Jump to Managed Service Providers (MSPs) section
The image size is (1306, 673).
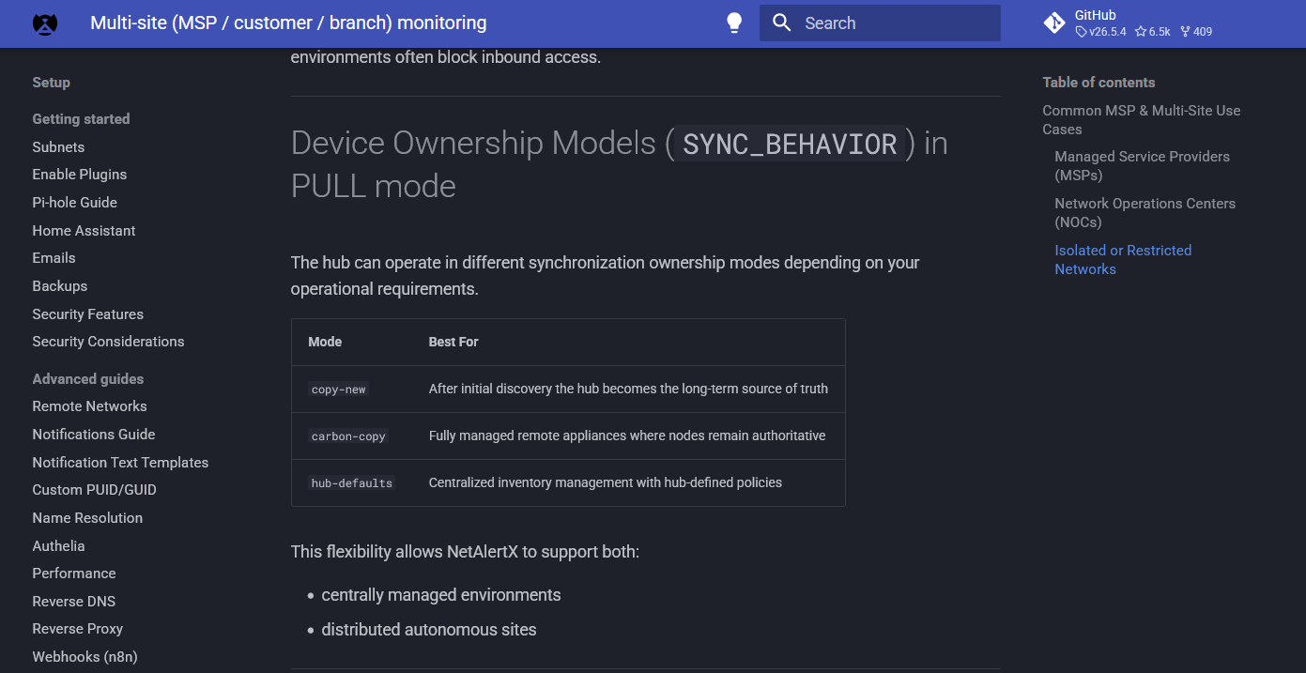click(x=1142, y=166)
